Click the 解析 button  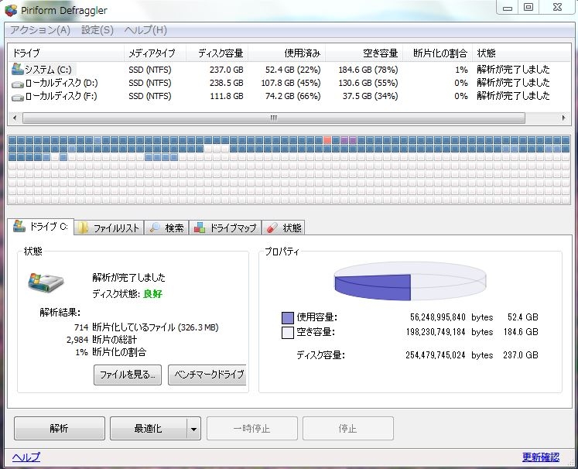(60, 428)
